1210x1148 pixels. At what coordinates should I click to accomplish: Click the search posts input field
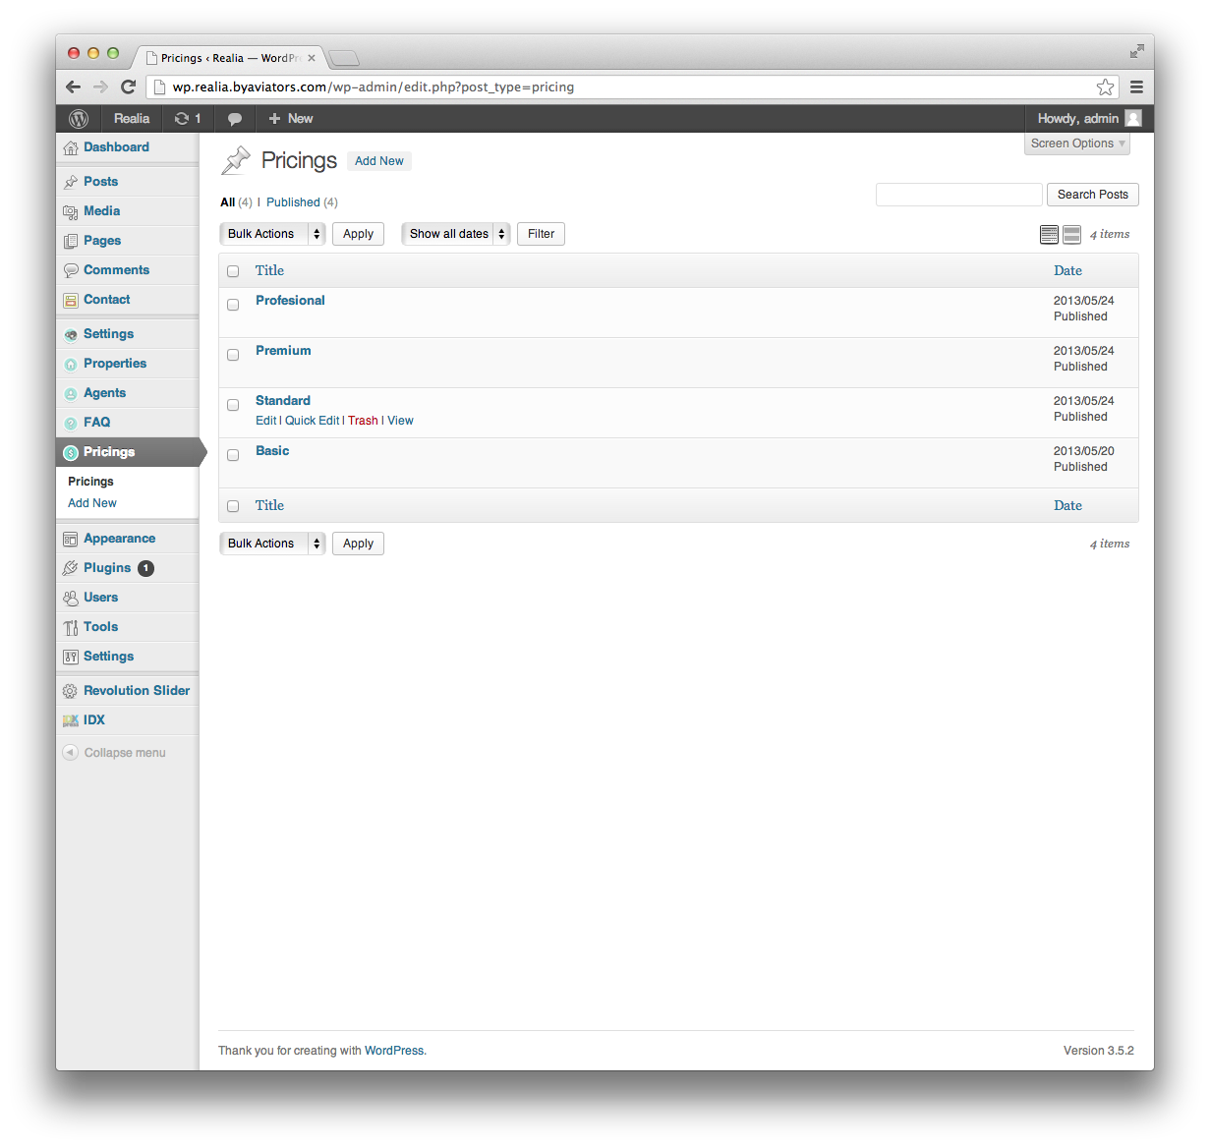coord(958,195)
